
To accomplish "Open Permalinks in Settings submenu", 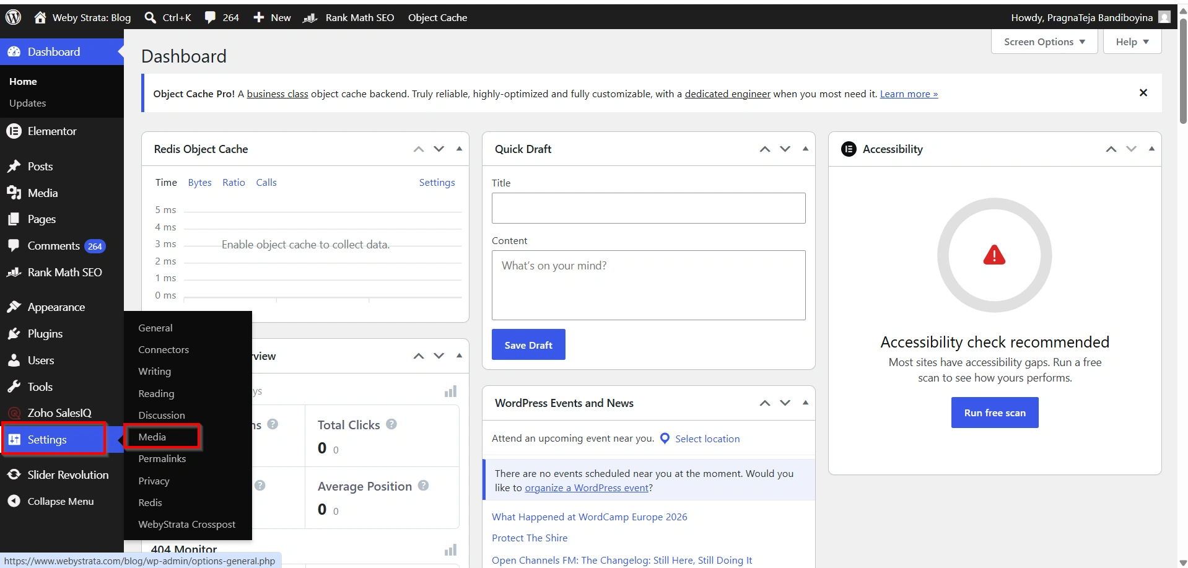I will (162, 459).
